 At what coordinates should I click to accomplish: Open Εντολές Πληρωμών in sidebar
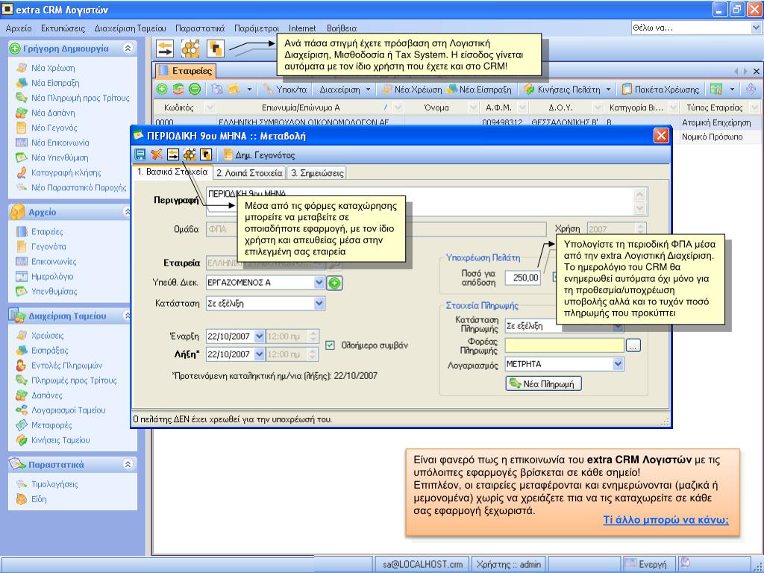59,366
